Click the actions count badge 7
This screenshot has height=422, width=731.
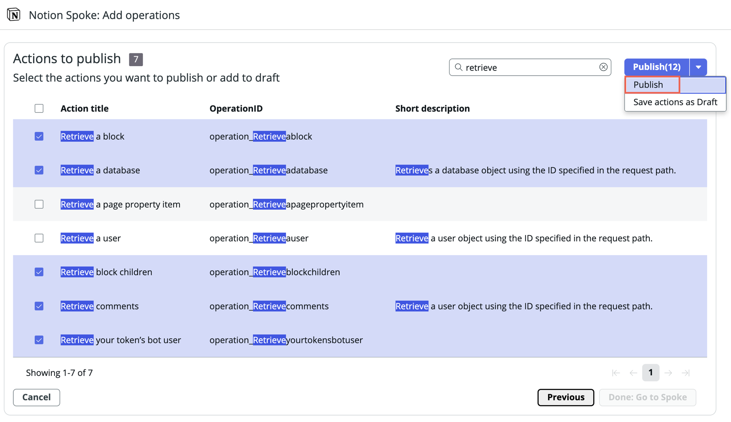[136, 59]
